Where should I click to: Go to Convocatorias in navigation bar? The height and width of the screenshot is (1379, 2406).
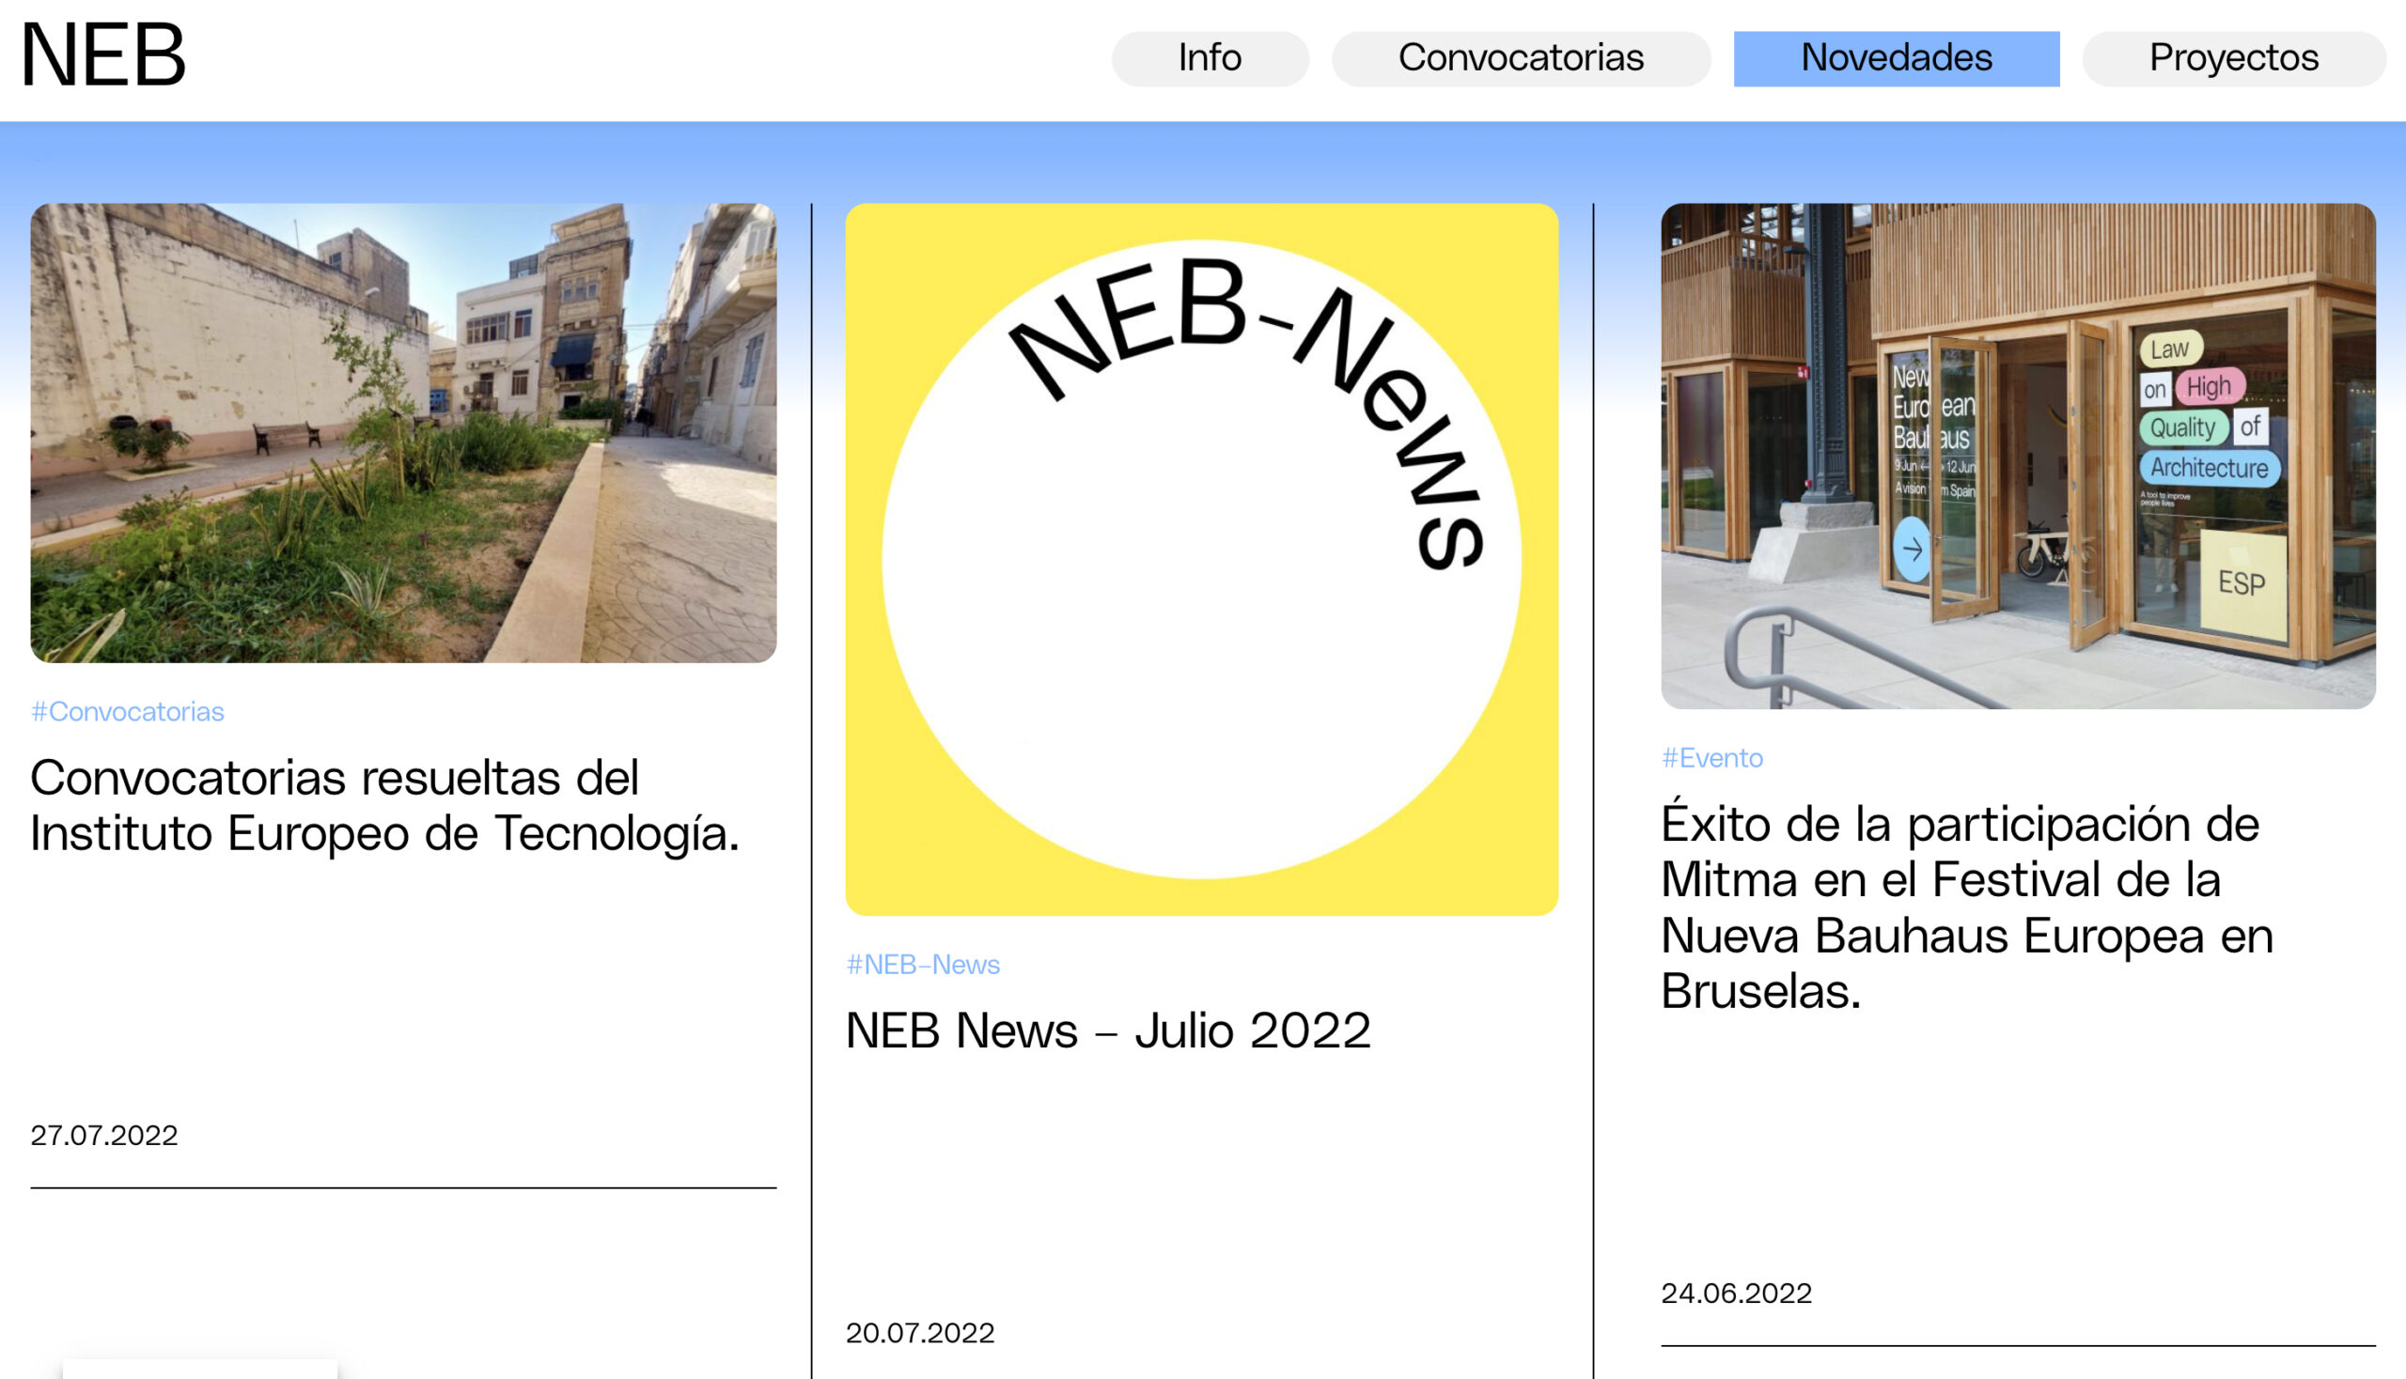(1520, 59)
